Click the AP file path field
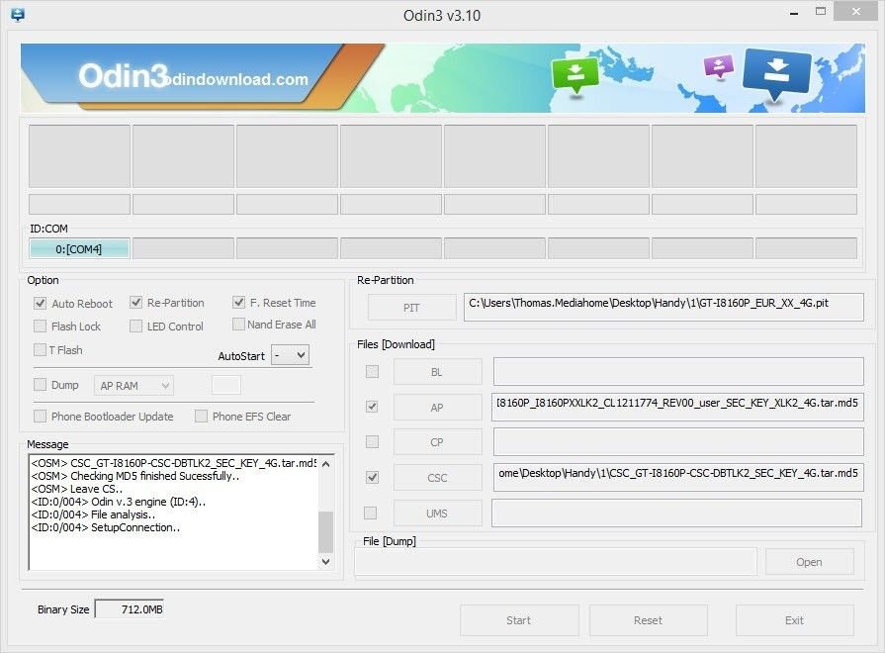This screenshot has width=885, height=653. [x=677, y=407]
